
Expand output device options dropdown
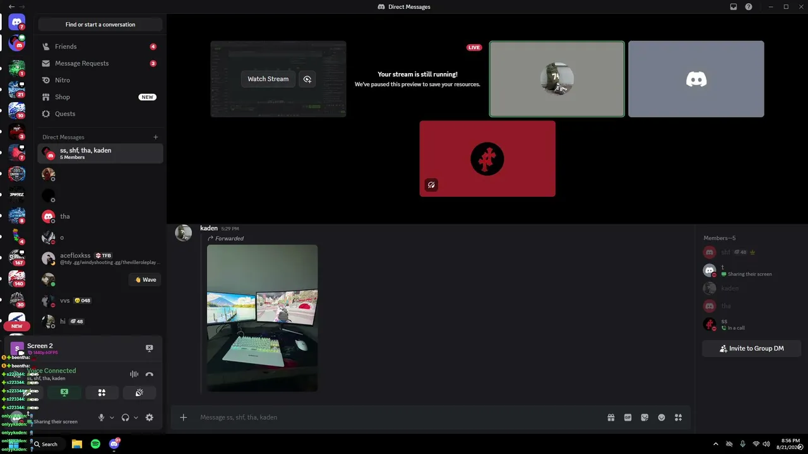136,417
